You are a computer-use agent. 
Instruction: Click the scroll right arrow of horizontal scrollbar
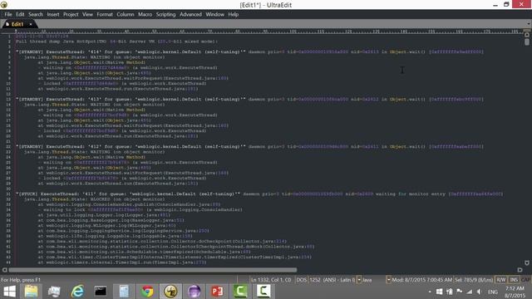pos(520,270)
